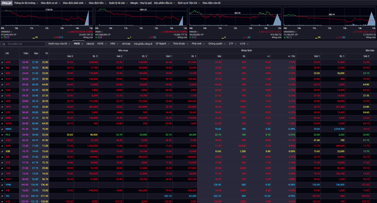This screenshot has width=377, height=203.
Task: Click the Bảng giá button
Action: point(7,3)
